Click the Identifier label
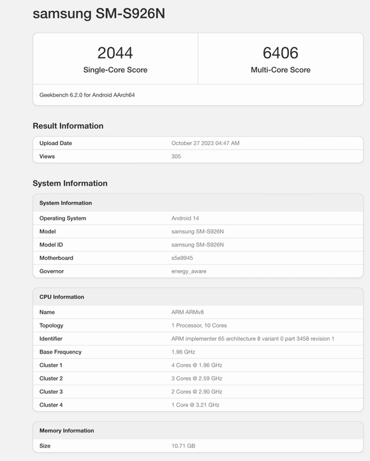The width and height of the screenshot is (370, 461). point(51,338)
